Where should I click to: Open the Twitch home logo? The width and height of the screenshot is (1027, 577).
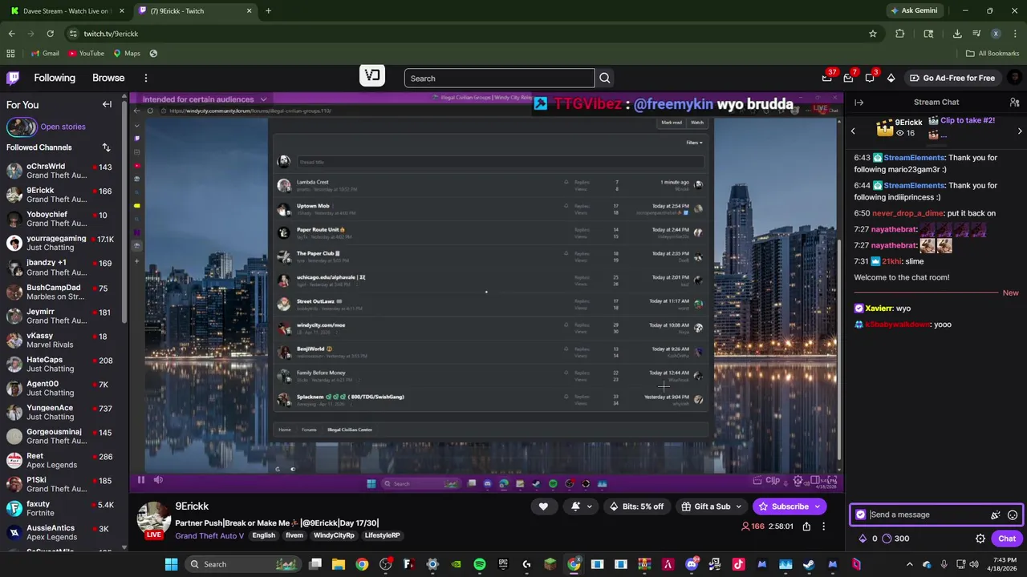13,78
